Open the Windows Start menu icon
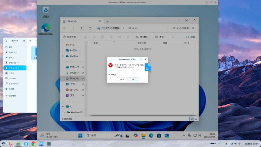 [80, 136]
